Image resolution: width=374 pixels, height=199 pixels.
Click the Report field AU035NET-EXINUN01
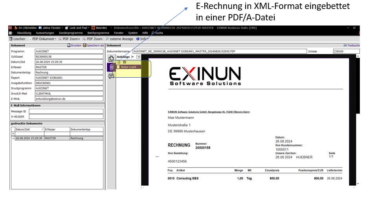coord(69,78)
